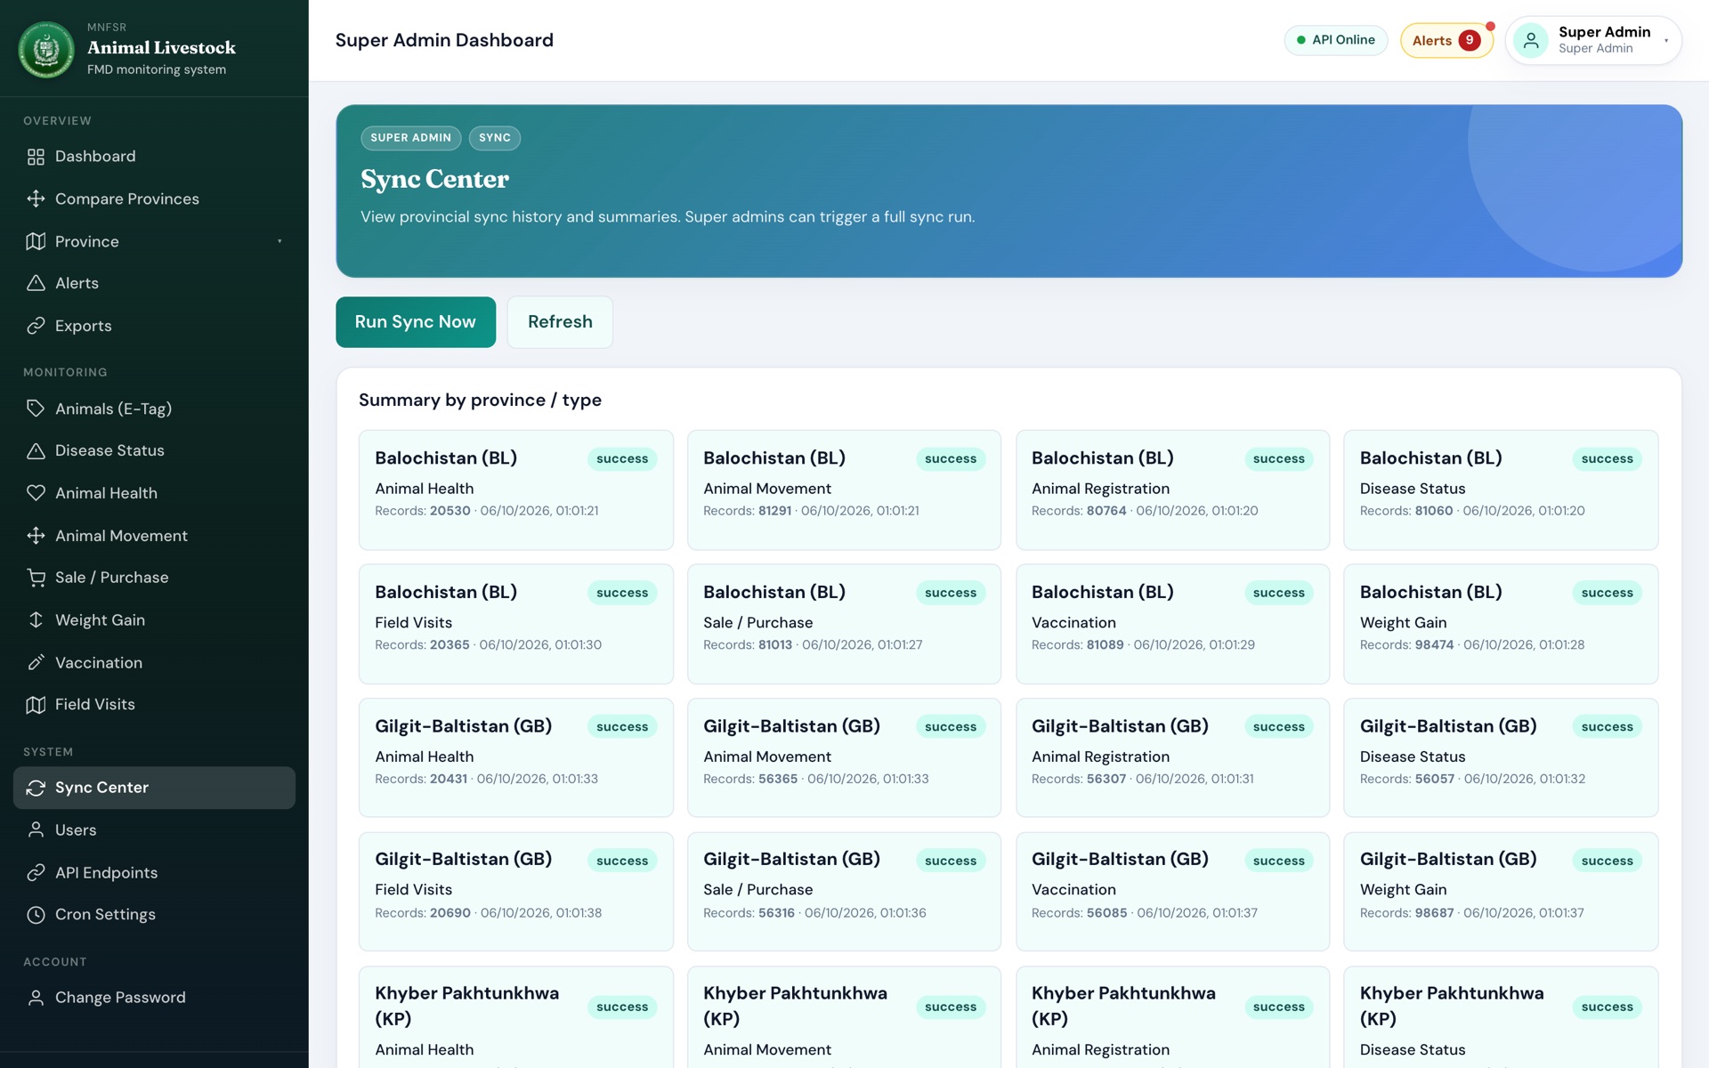Click the SUPER ADMIN tag in banner
Viewport: 1709px width, 1068px height.
pyautogui.click(x=411, y=138)
